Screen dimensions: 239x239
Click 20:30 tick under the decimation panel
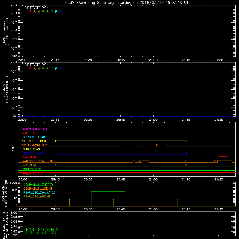coord(88,209)
